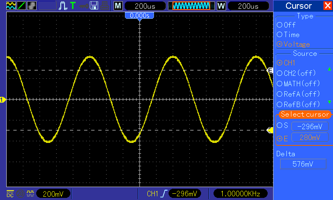Image resolution: width=333 pixels, height=200 pixels.
Task: Open the W window timebase 200us field
Action: 248,6
